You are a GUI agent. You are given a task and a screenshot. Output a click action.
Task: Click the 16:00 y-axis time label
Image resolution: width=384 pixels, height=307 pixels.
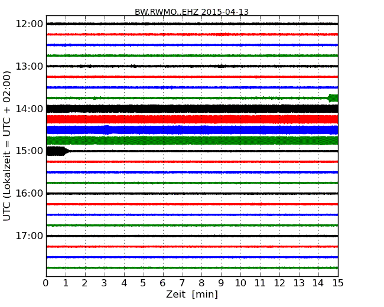pyautogui.click(x=30, y=194)
